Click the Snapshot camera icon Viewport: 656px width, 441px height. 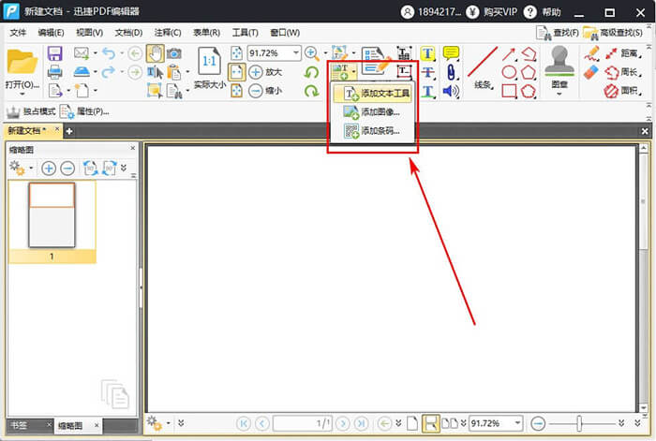[x=174, y=53]
